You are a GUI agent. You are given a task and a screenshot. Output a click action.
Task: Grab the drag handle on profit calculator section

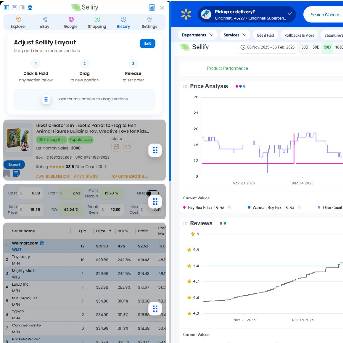155,201
